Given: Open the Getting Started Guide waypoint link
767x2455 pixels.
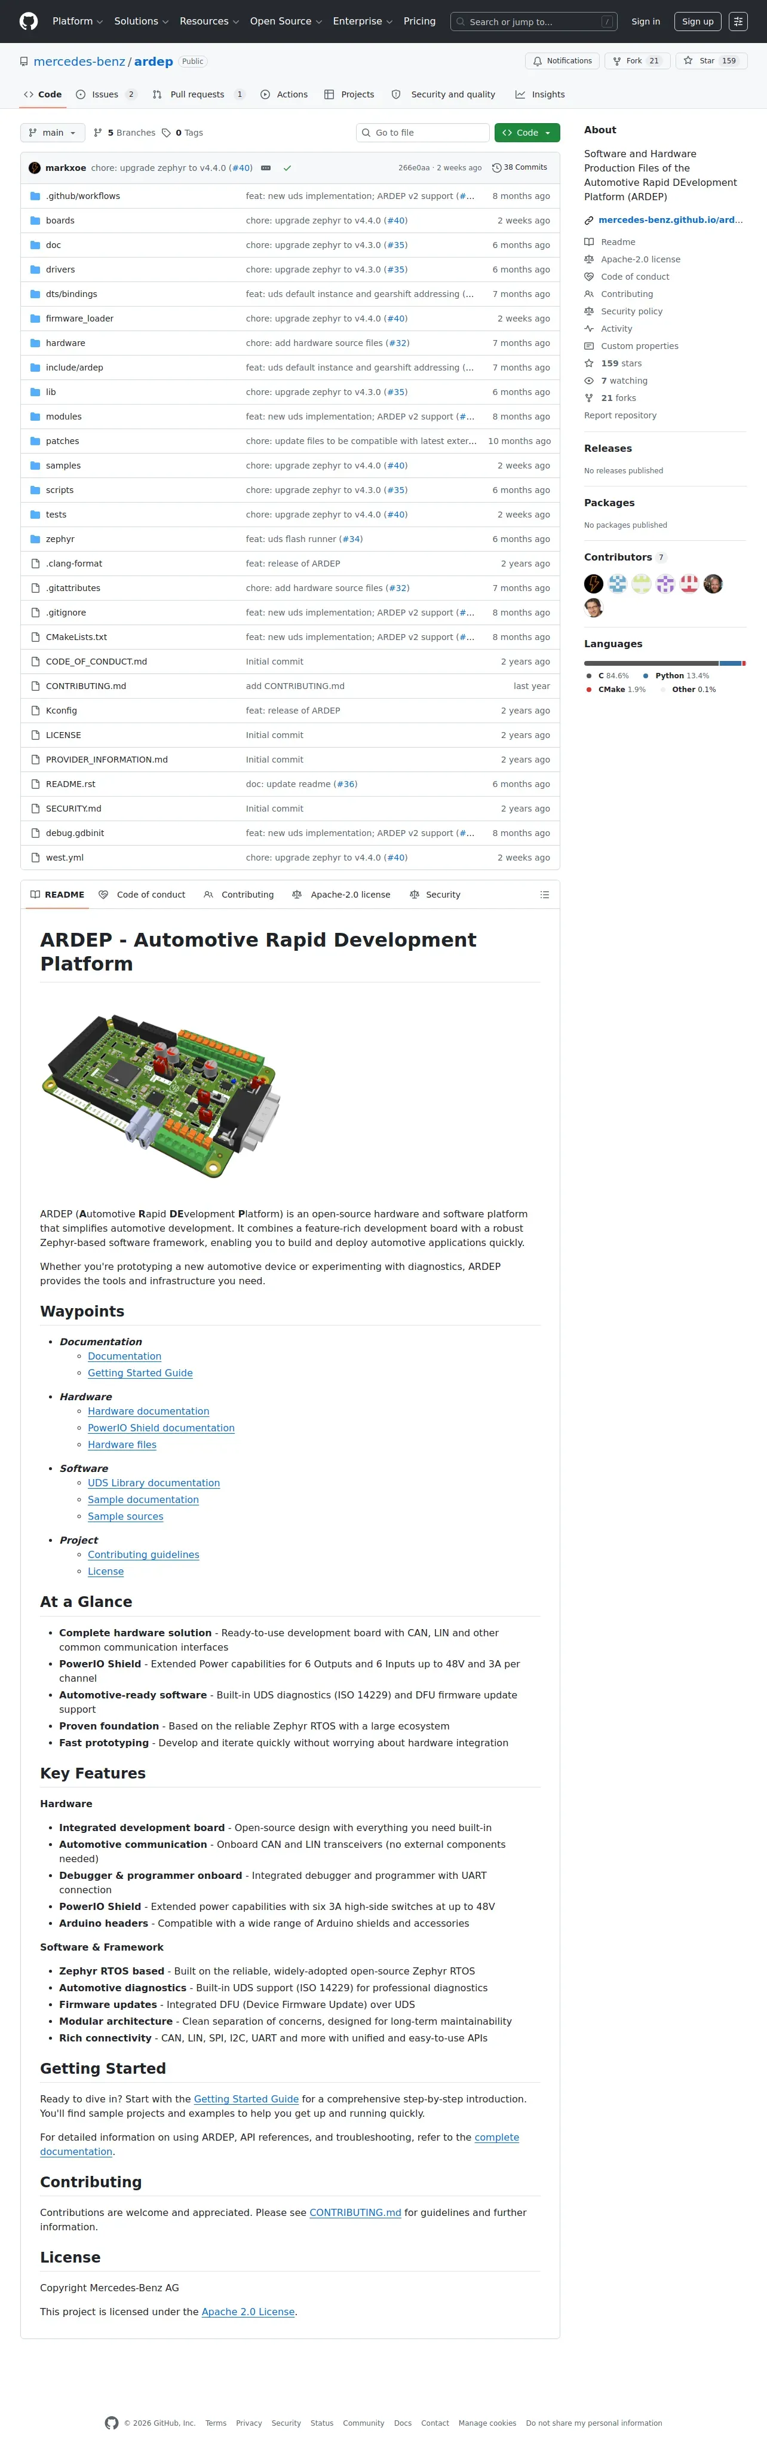Looking at the screenshot, I should point(140,1373).
